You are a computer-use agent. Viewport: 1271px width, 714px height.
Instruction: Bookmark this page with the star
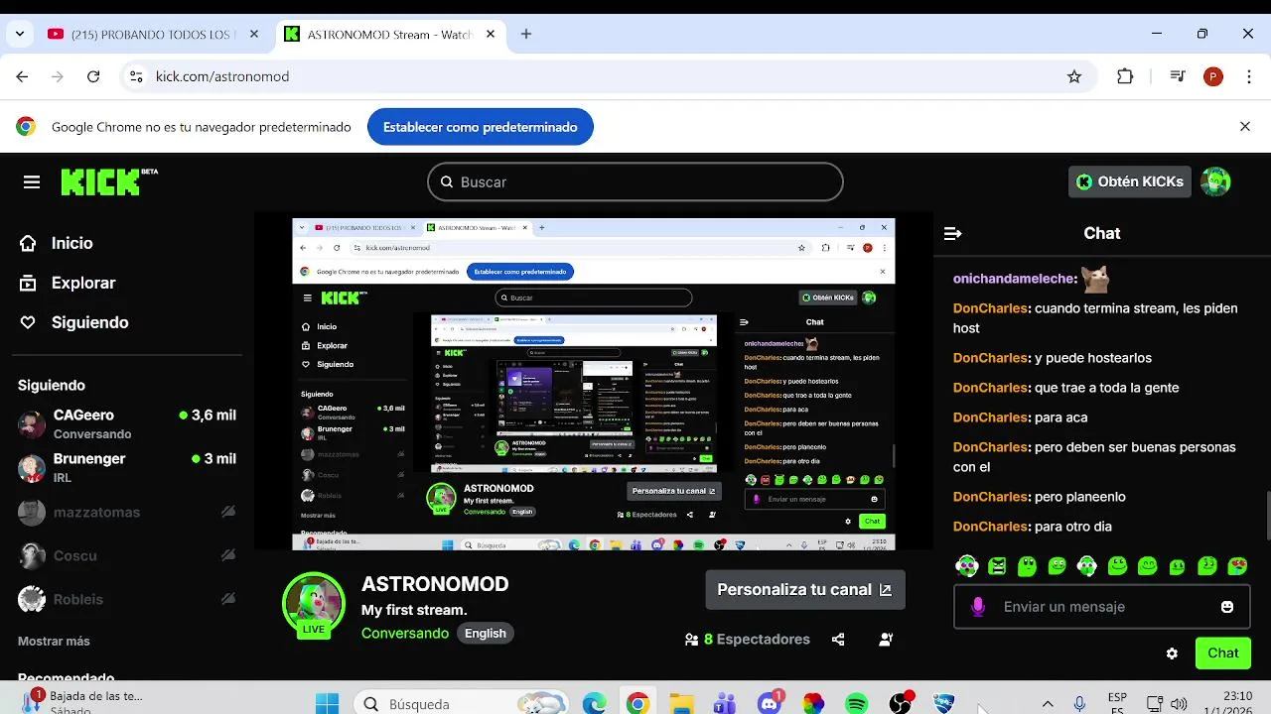coord(1073,76)
